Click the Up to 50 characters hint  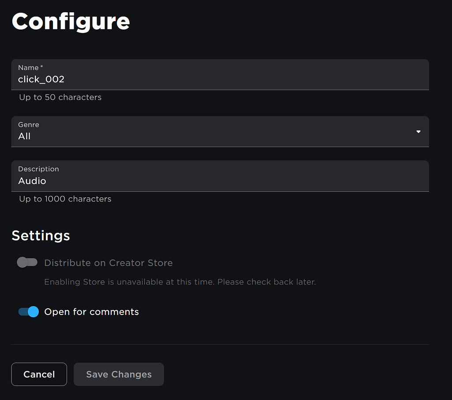(60, 97)
